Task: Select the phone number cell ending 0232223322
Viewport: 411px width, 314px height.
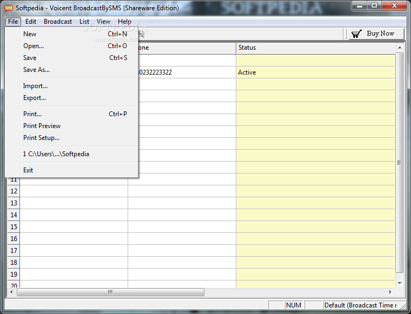Action: tap(187, 72)
